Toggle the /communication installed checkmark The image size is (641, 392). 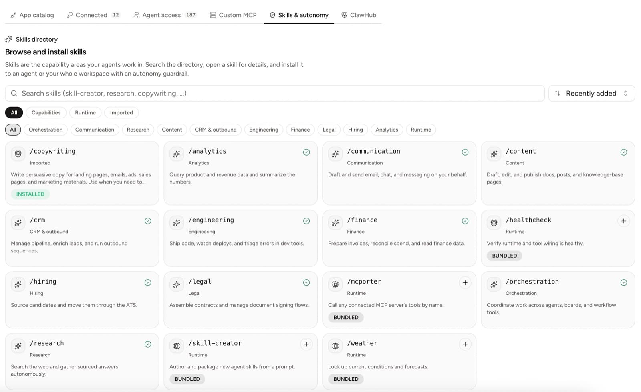(465, 152)
